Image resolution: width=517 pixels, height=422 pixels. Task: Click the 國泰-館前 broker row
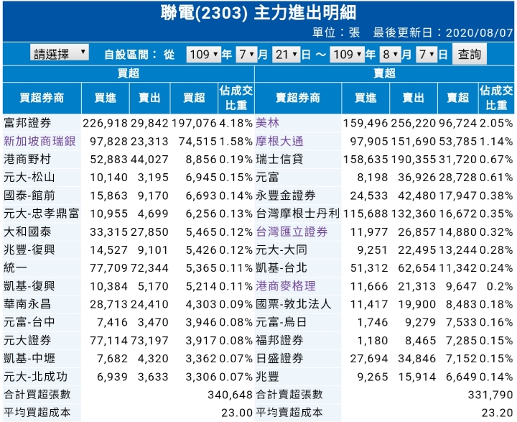[x=129, y=196]
